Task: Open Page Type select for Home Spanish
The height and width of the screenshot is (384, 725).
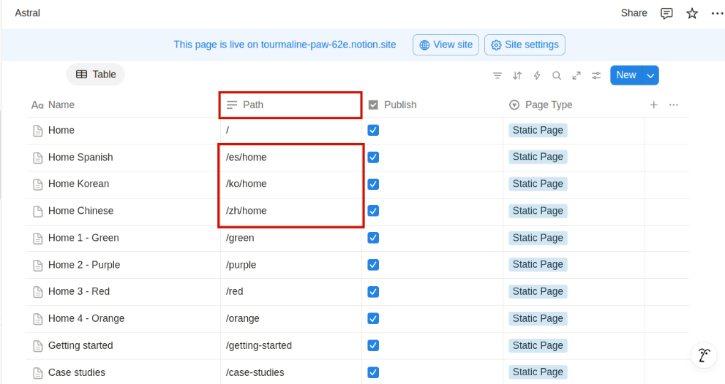Action: [538, 157]
